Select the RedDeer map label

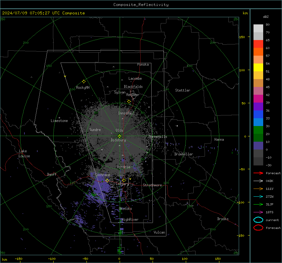pos(133,95)
